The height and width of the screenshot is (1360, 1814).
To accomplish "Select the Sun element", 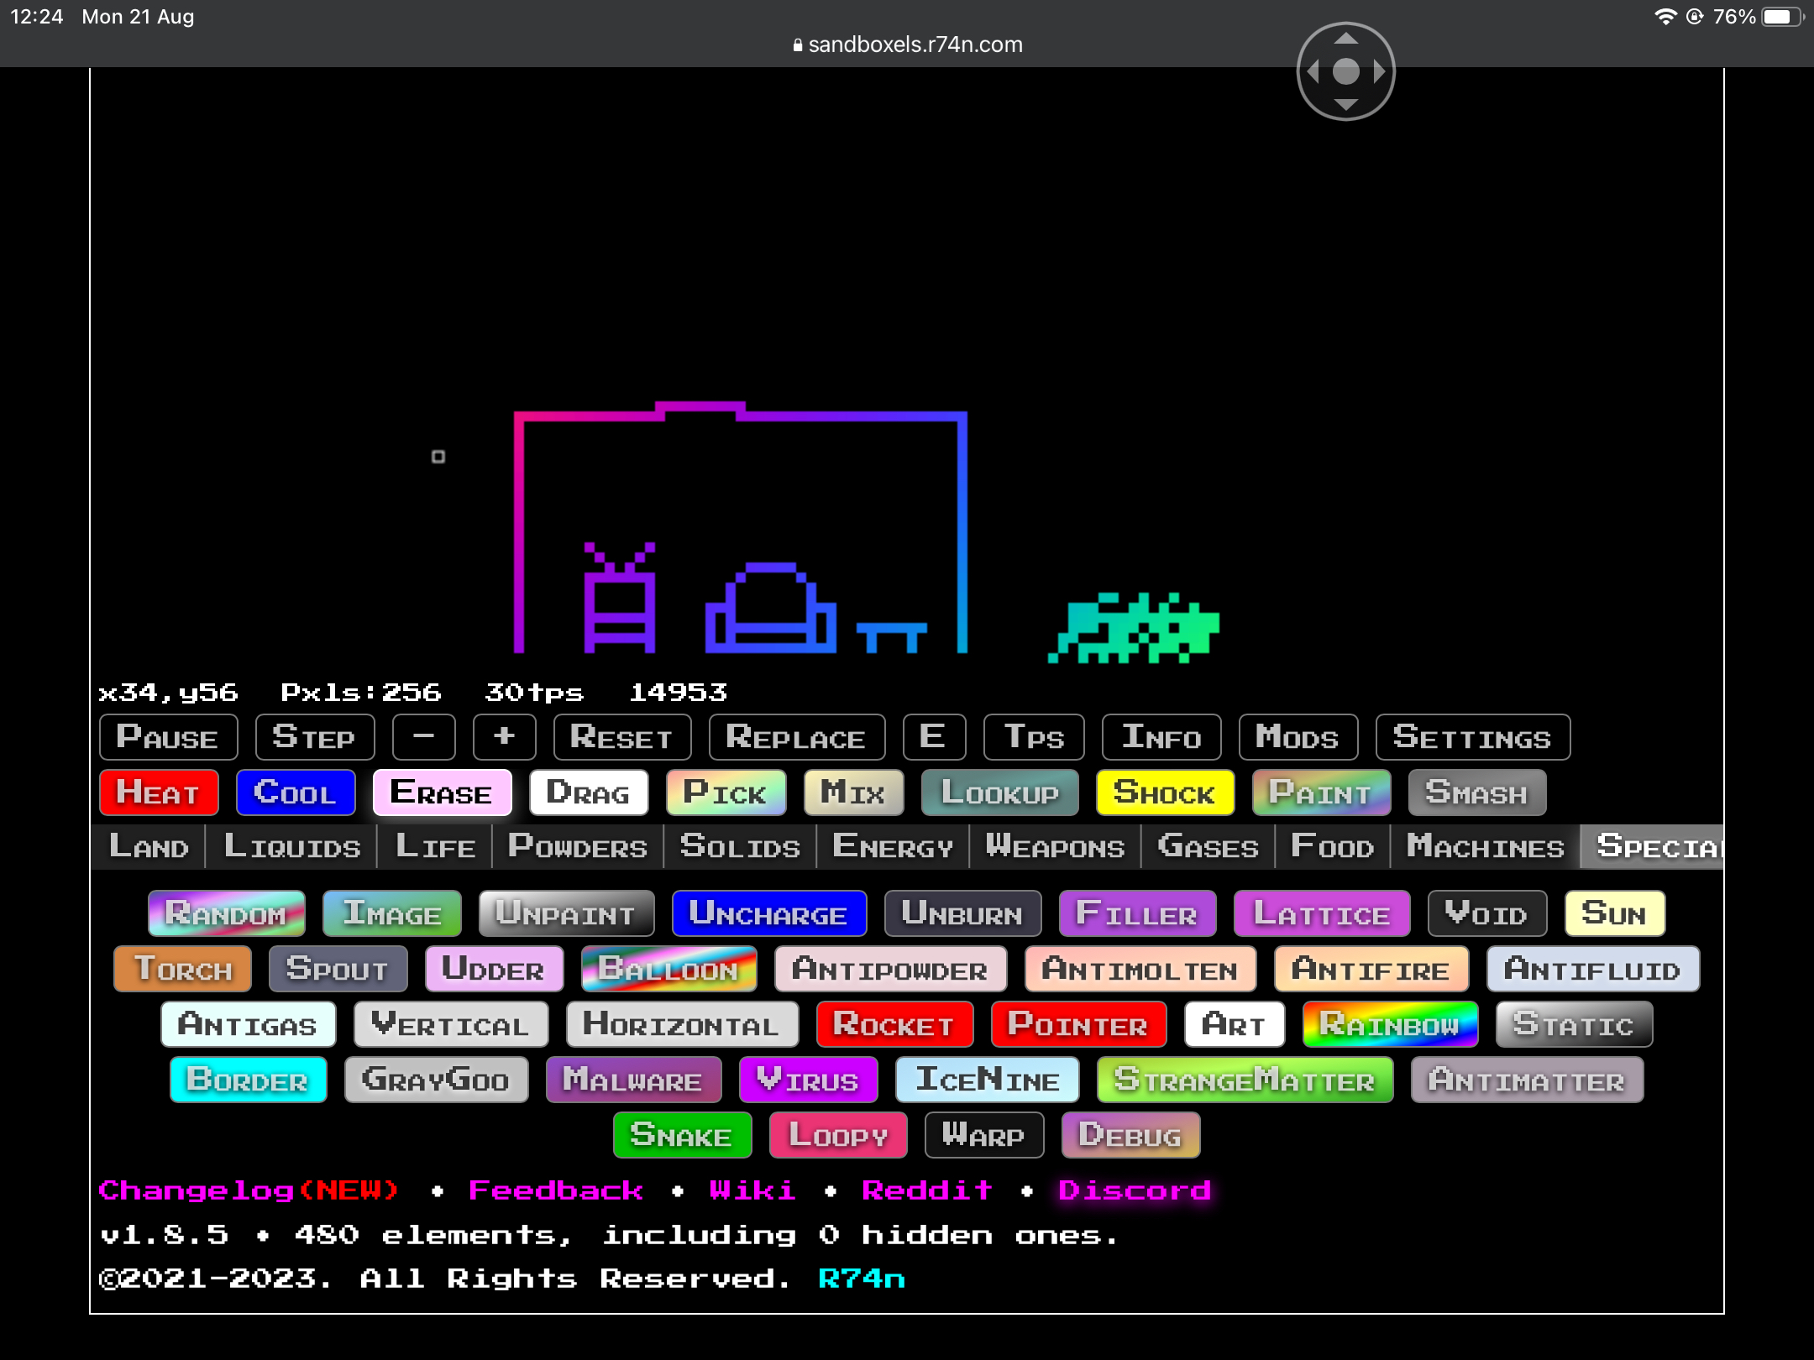I will click(x=1614, y=913).
